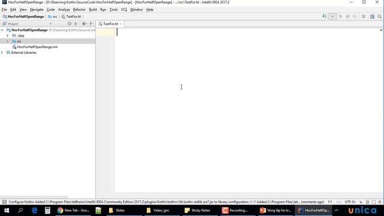Select the .idea folder in project tree

(20, 36)
